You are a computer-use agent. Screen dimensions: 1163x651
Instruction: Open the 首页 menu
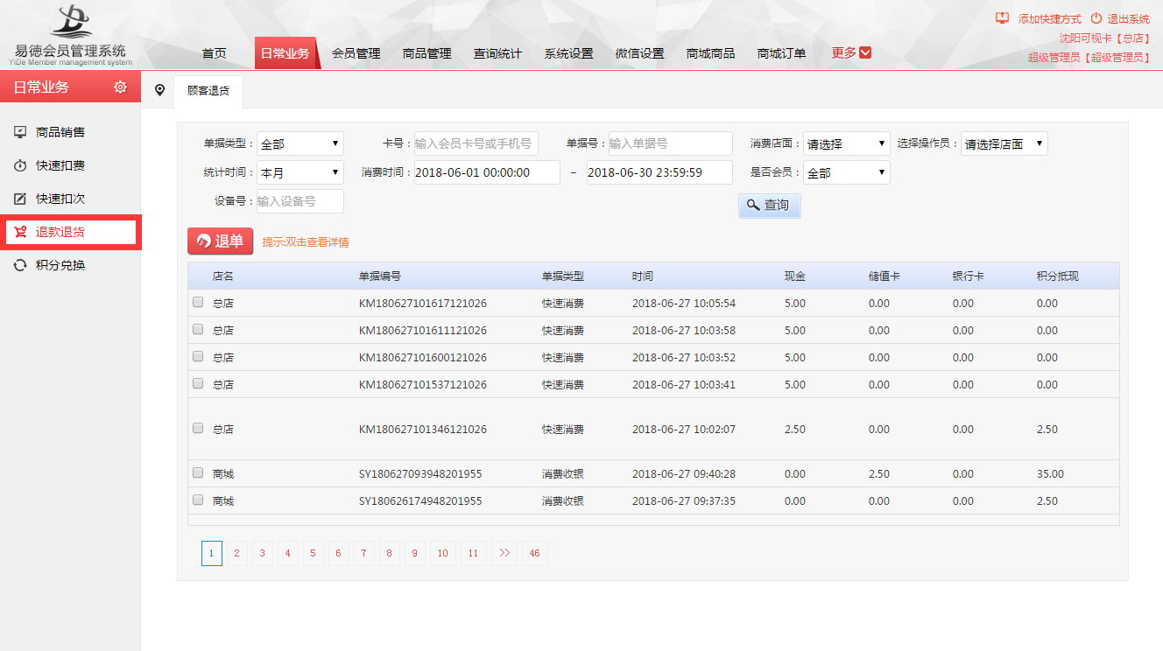coord(214,53)
